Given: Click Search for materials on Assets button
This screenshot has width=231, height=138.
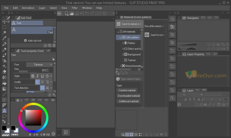Looking at the screenshot, I should click(129, 24).
